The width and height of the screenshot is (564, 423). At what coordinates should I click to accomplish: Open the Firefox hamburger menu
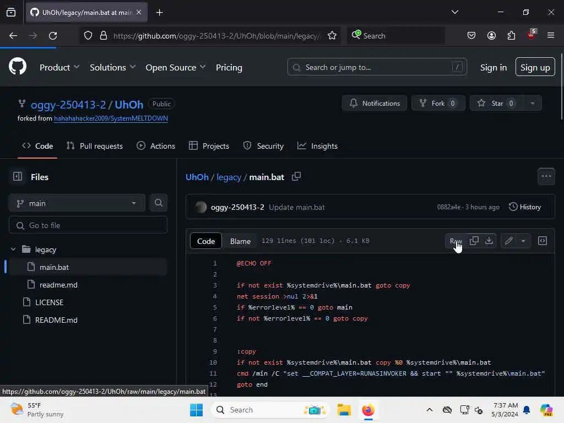551,36
